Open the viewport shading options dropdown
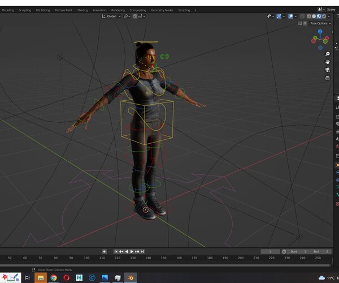Screen dimensions: 339x283 (x=329, y=16)
